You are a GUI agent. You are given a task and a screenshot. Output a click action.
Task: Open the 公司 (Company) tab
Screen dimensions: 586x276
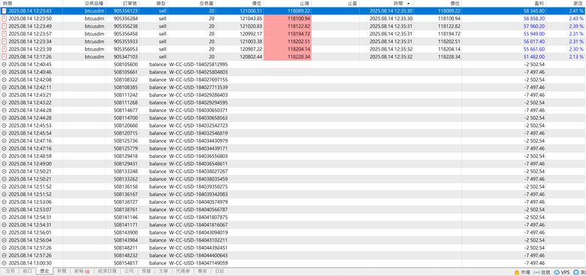129,271
